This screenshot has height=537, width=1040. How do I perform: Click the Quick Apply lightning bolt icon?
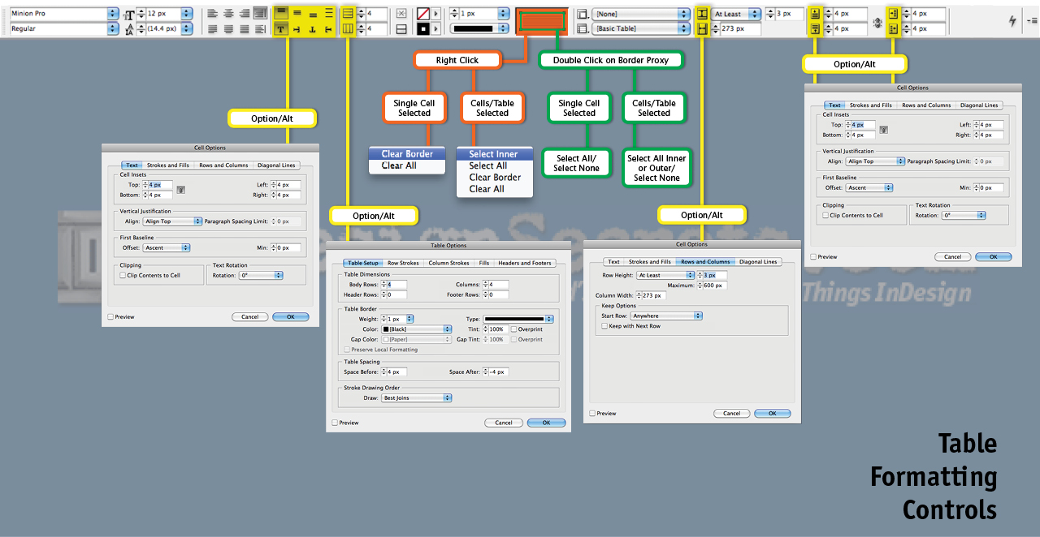coord(1012,21)
